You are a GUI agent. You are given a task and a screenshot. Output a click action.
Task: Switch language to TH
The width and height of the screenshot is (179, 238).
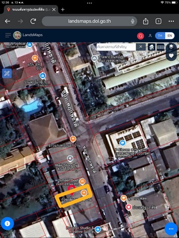[x=160, y=36]
